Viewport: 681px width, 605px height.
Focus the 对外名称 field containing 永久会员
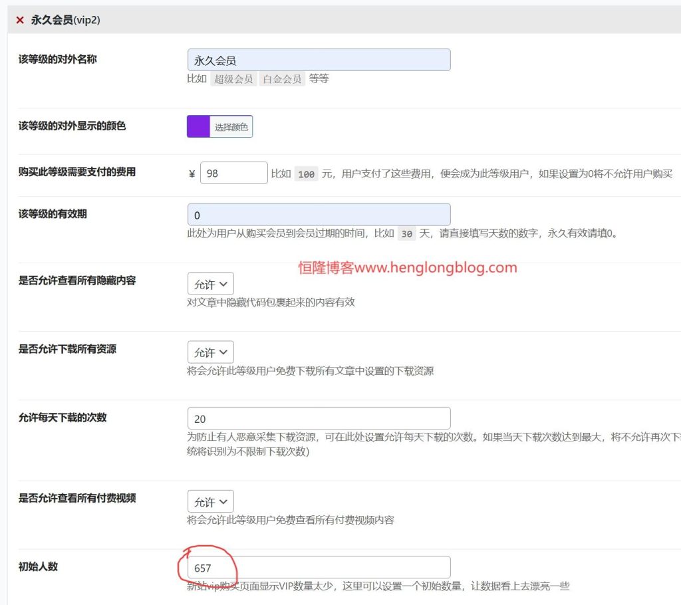click(x=319, y=60)
